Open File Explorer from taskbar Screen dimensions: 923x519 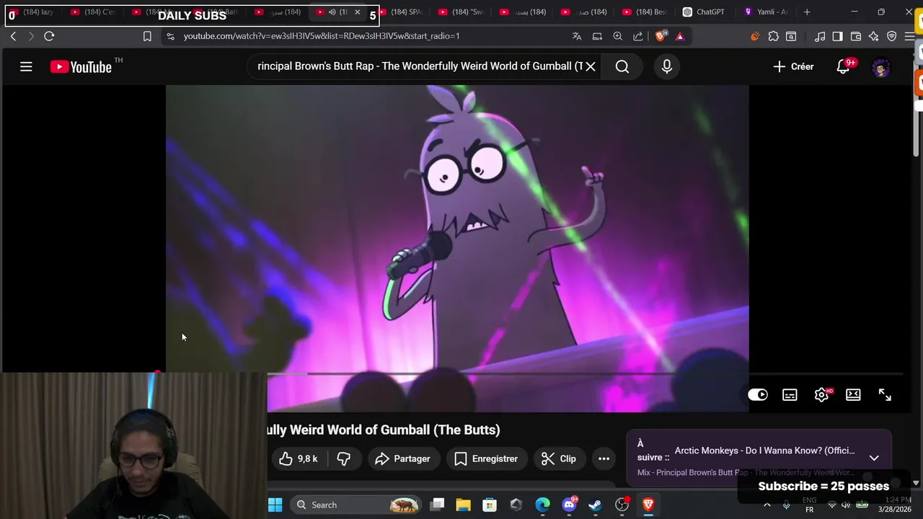click(x=463, y=505)
